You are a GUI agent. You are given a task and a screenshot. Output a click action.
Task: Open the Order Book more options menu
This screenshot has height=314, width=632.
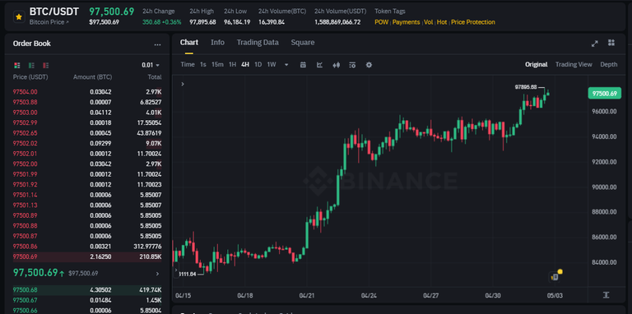point(158,44)
